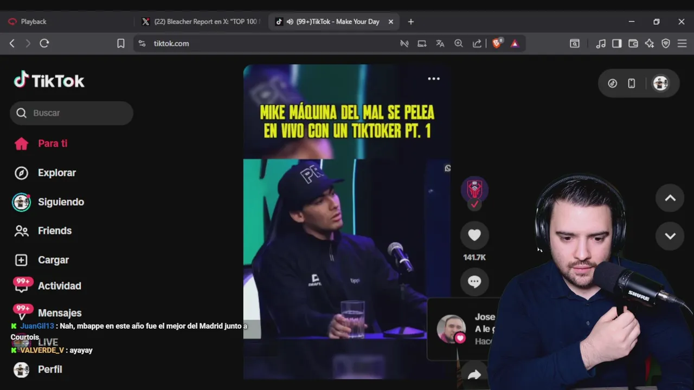This screenshot has height=390, width=694.
Task: Switch to the Bleacher Report X tab
Action: [x=201, y=22]
